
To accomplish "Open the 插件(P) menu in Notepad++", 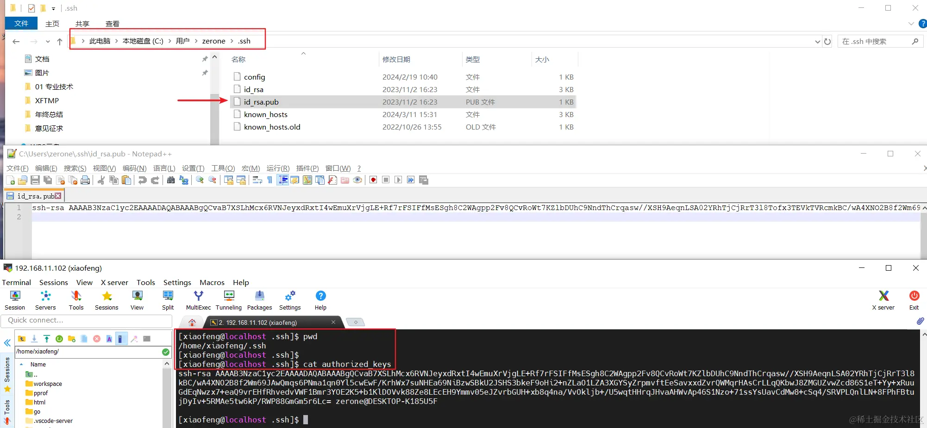I will 307,168.
